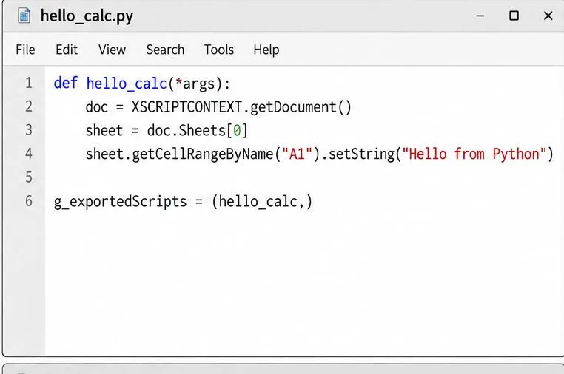This screenshot has height=374, width=564.
Task: Minimize the hello_calc.py window
Action: [480, 16]
